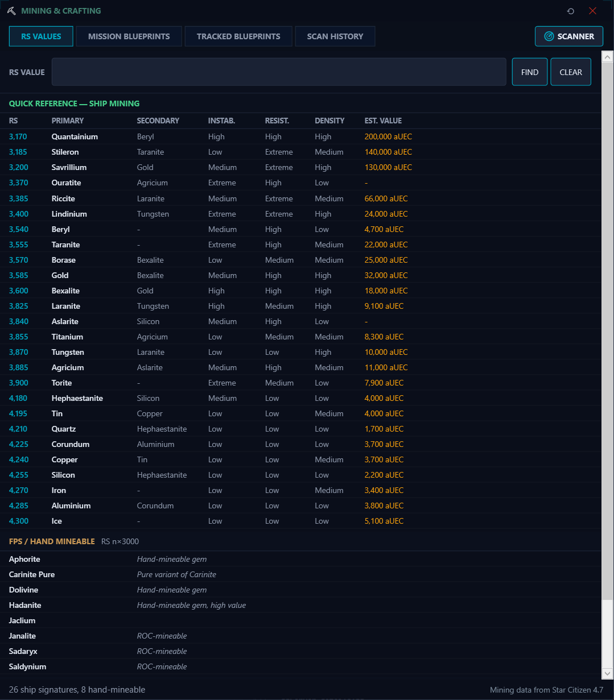Click the RS column header
614x700 pixels.
(14, 121)
